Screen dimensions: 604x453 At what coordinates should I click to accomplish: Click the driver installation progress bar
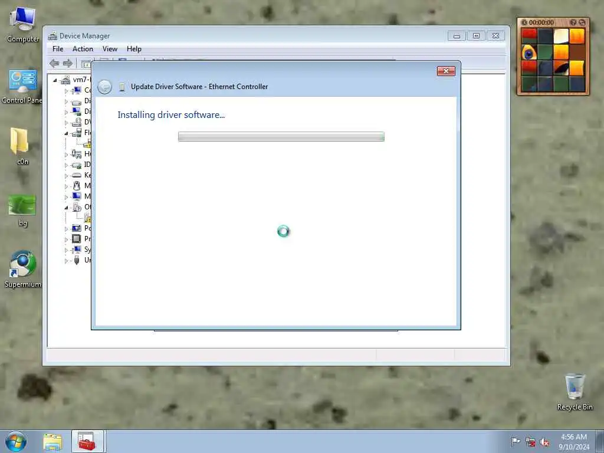click(281, 136)
